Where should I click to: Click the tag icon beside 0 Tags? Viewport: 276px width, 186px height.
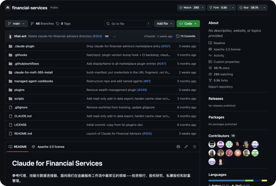point(57,24)
